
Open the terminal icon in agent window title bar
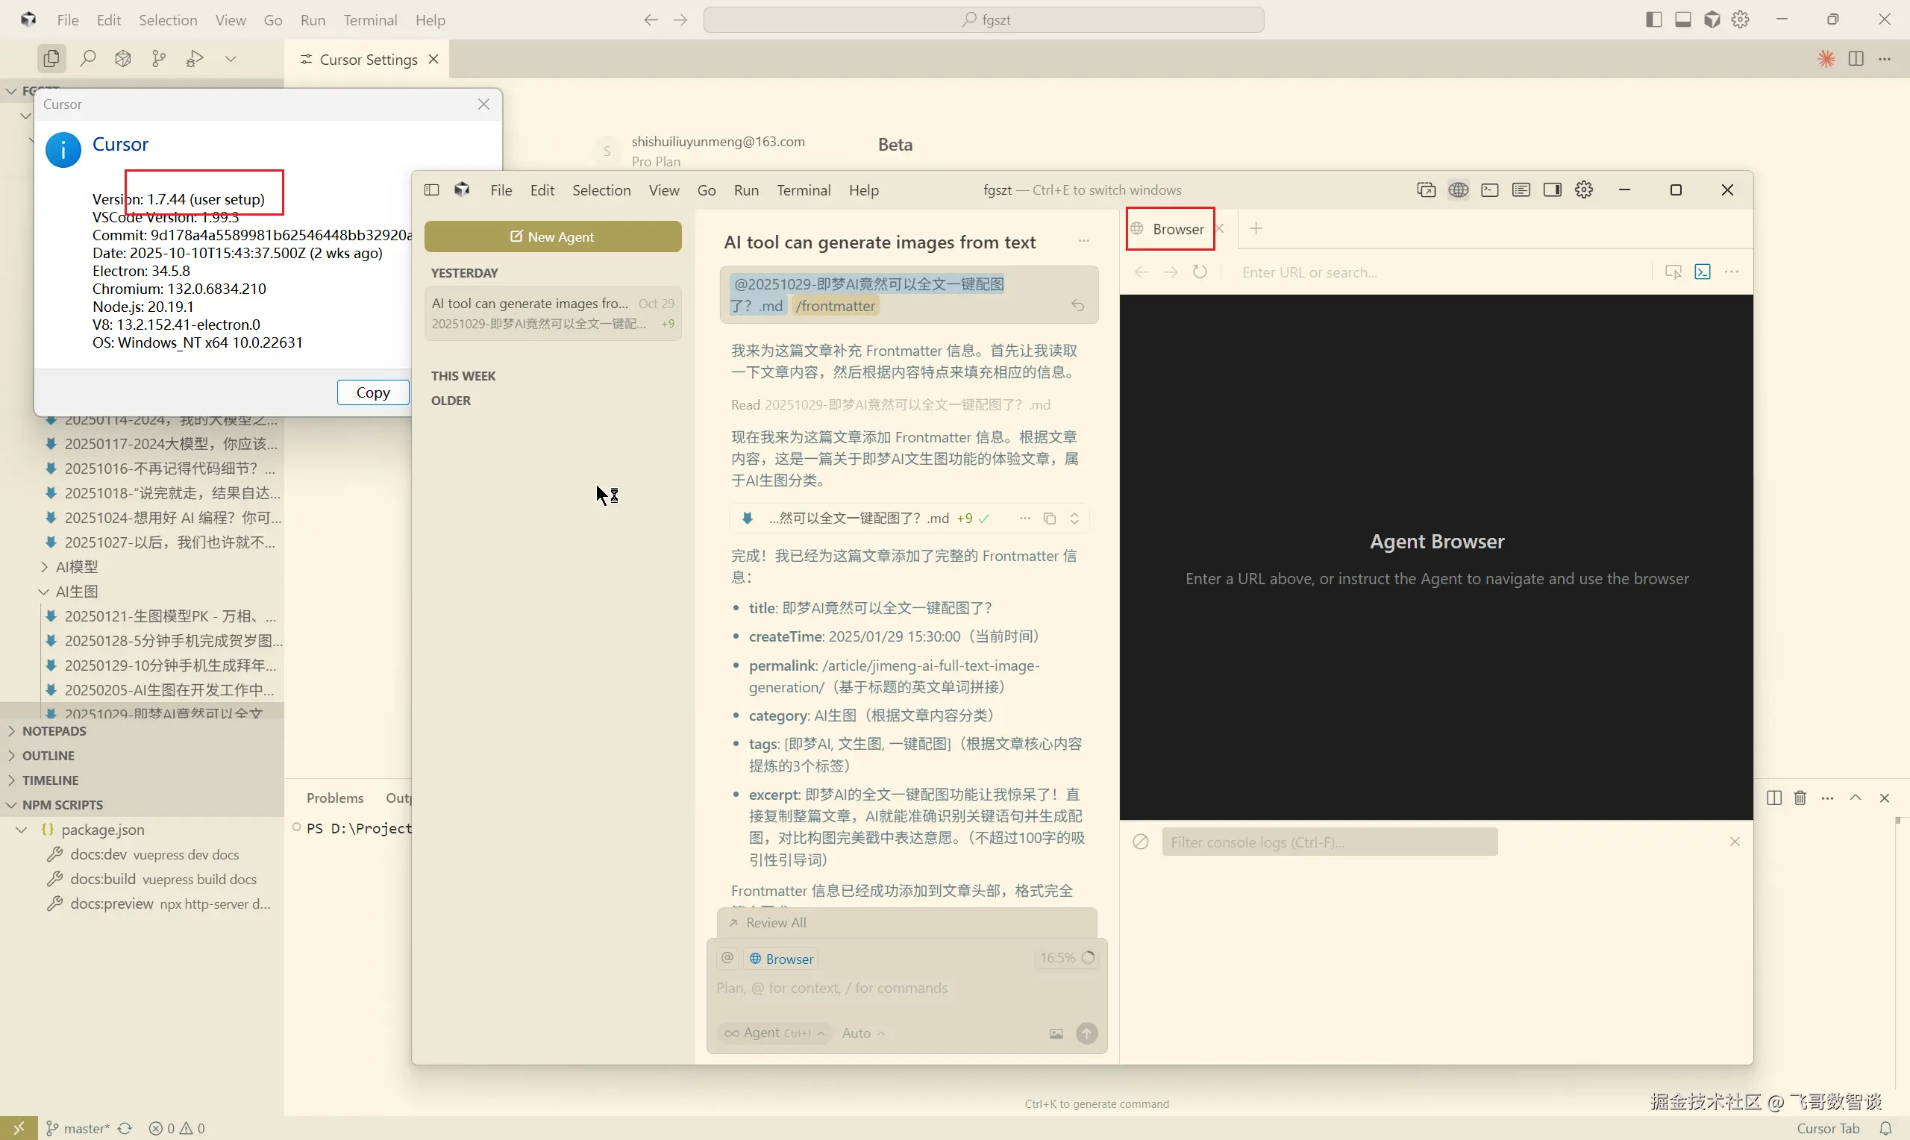pyautogui.click(x=1489, y=190)
